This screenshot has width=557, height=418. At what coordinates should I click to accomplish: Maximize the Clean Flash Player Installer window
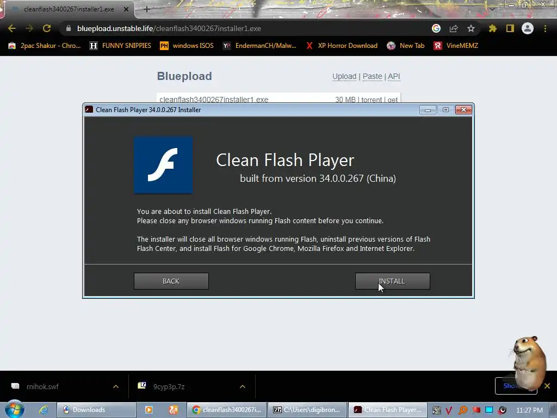click(445, 110)
